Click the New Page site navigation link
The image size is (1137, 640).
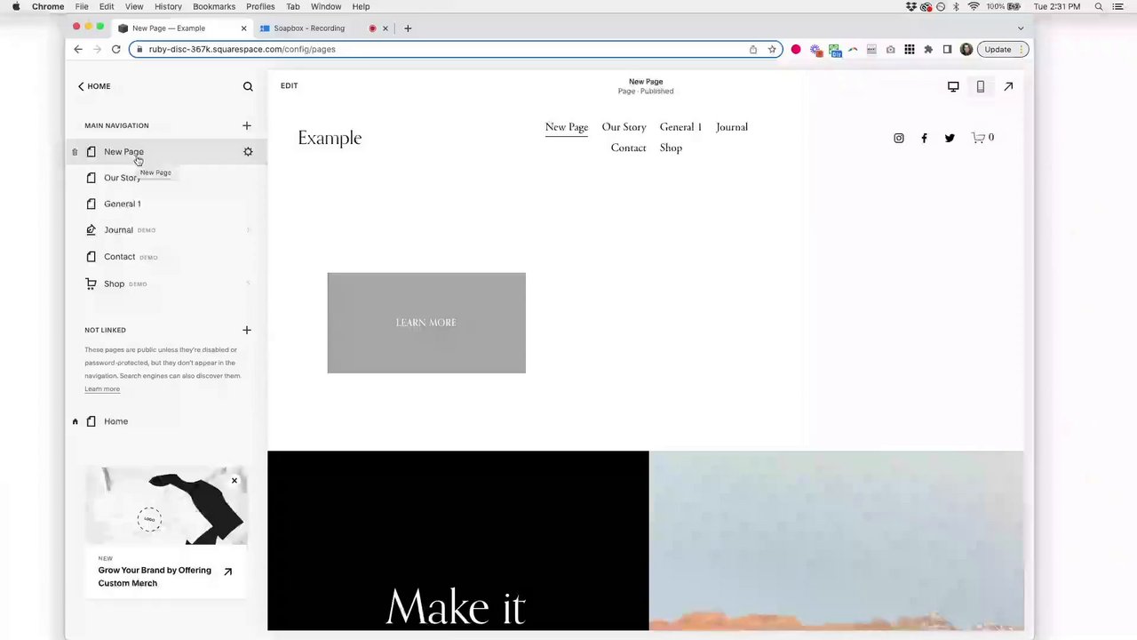click(567, 127)
